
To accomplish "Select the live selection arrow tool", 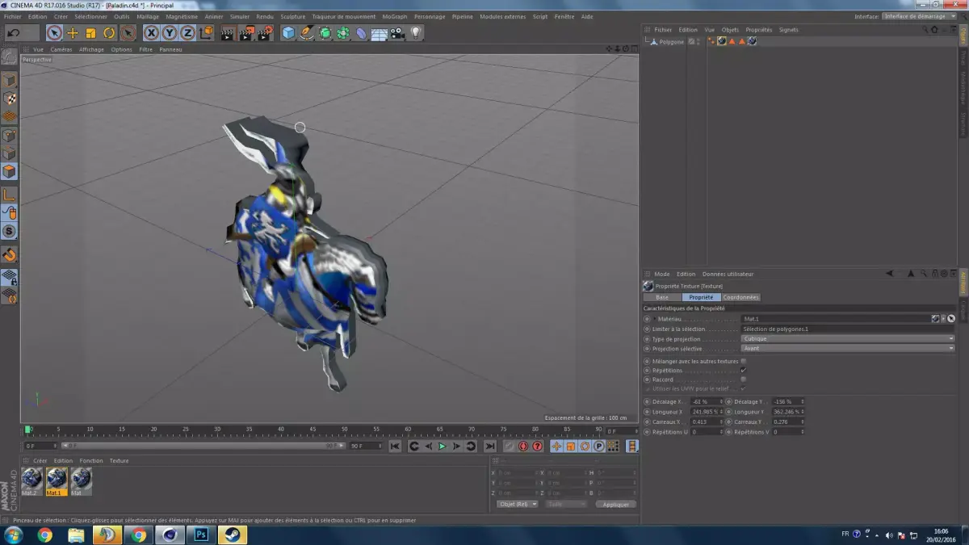I will click(54, 33).
